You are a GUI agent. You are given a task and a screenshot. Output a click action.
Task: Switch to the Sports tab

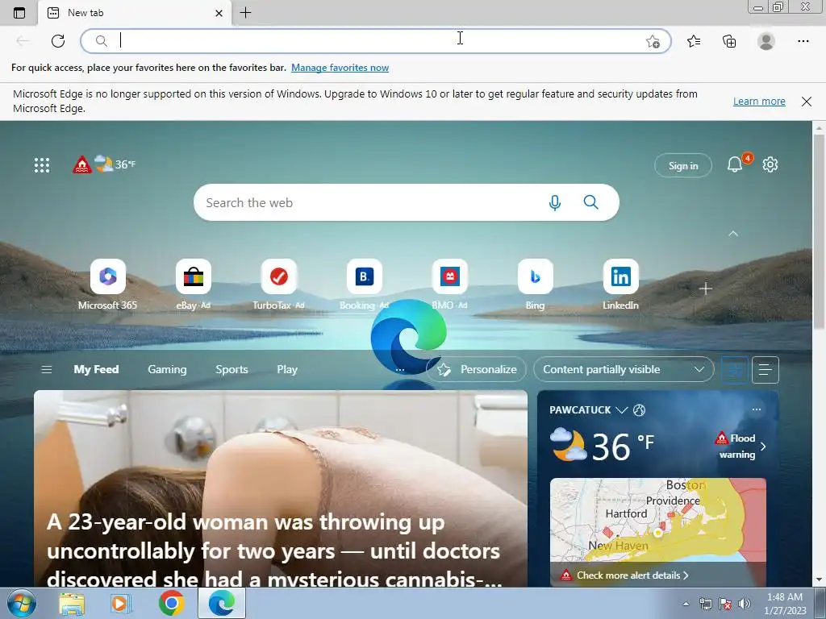pos(232,369)
